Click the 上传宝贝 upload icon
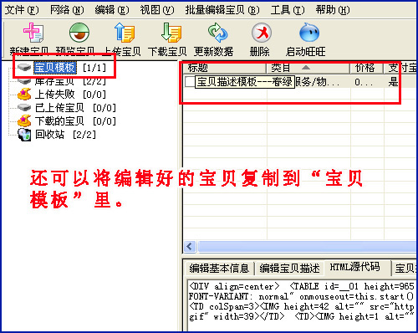 point(125,33)
